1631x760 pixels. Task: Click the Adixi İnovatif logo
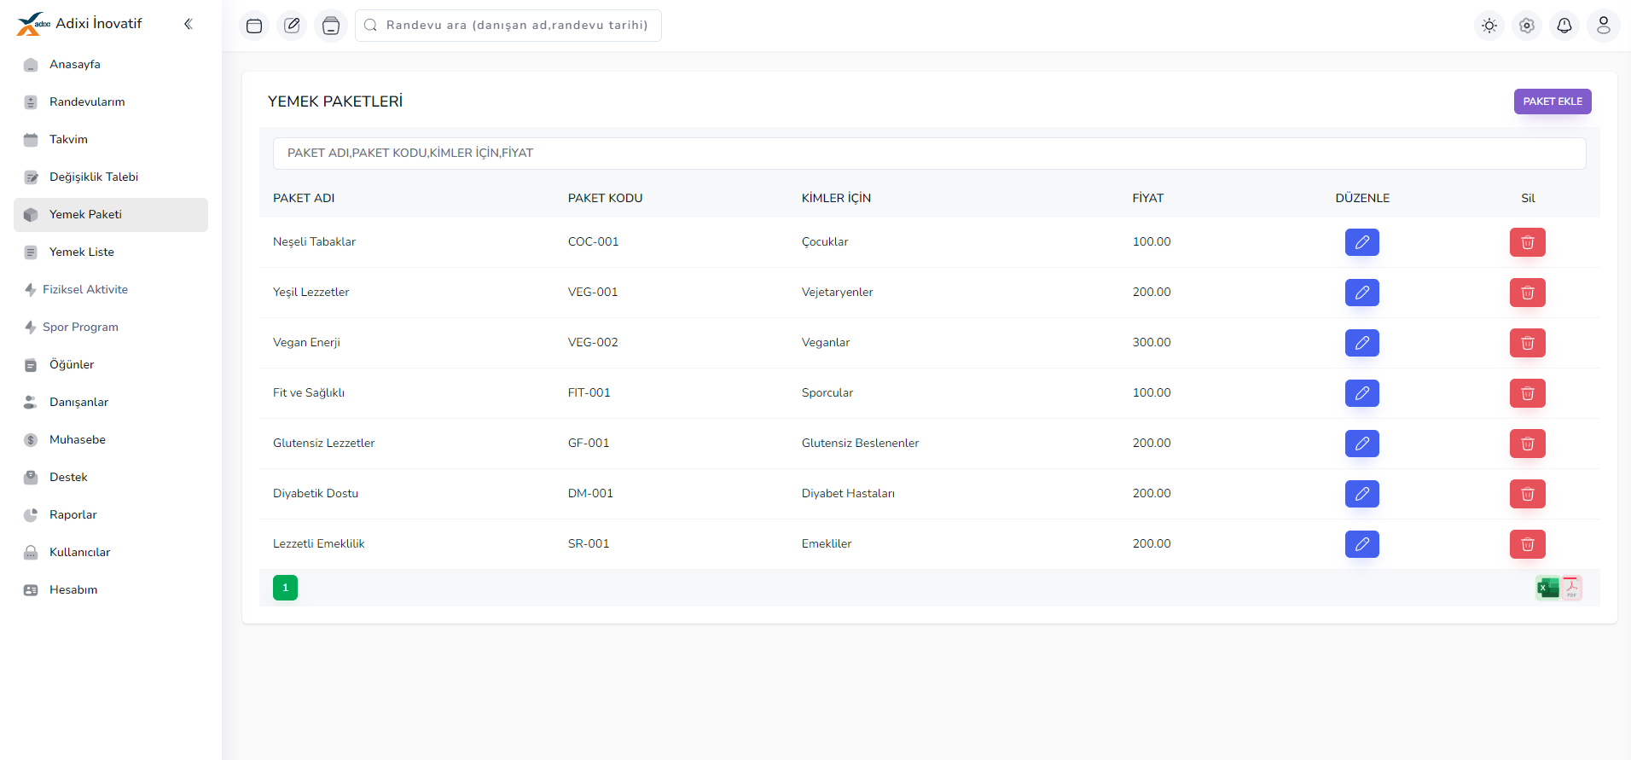pos(79,24)
